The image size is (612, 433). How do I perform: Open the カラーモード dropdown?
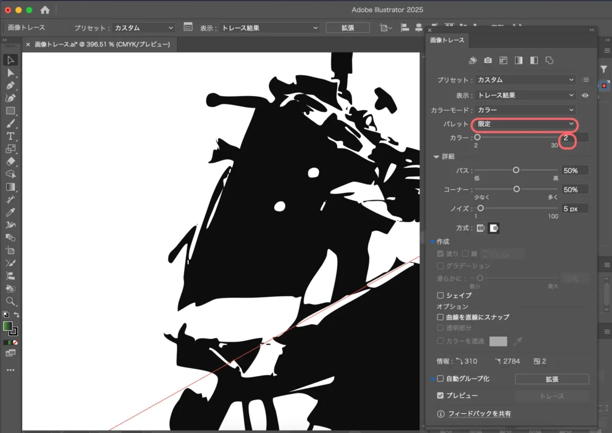click(x=524, y=110)
